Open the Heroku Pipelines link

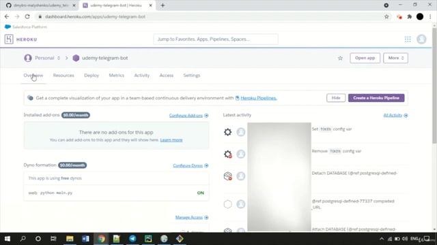[258, 98]
